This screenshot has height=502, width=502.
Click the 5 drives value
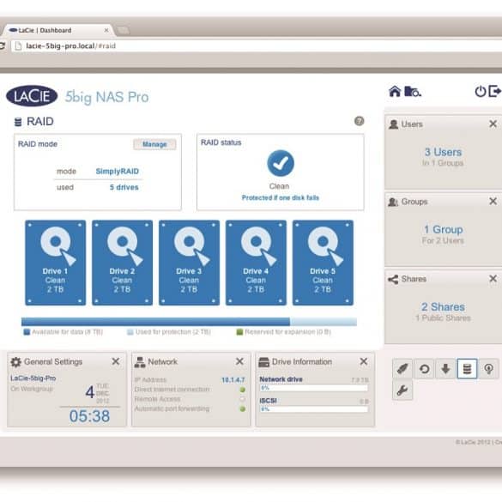coord(124,187)
